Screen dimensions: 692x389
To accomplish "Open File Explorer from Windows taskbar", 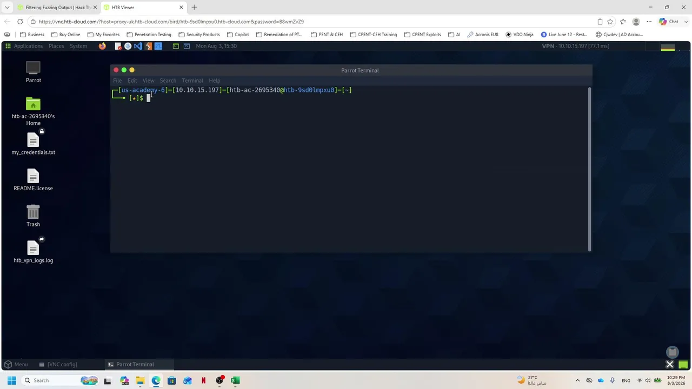I will [140, 380].
